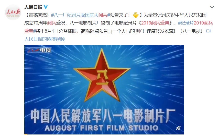Click the 八一电视 watermark logo in video
219x136 pixels.
pyautogui.click(x=39, y=50)
